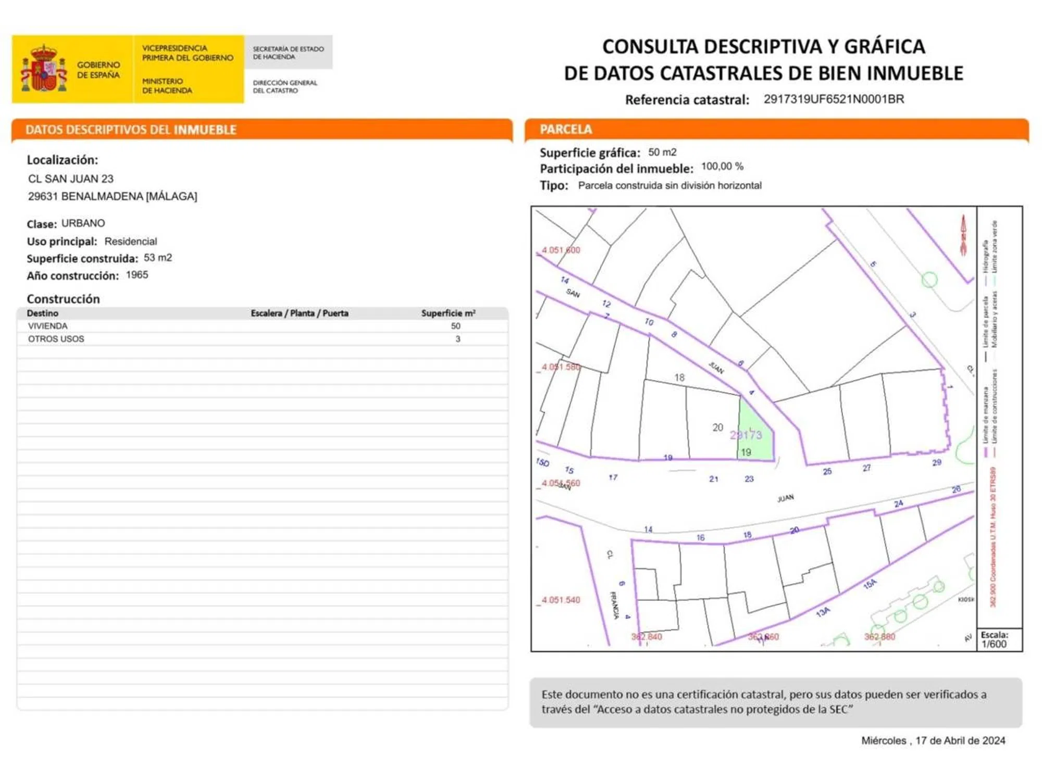Click the gray non-certification disclaimer box
The width and height of the screenshot is (1042, 781).
pyautogui.click(x=775, y=702)
